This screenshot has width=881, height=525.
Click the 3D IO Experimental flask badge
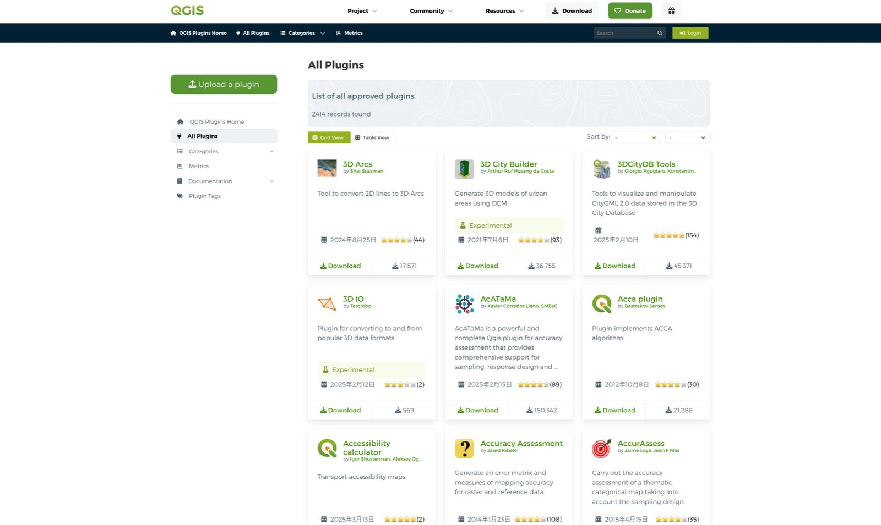[x=372, y=369]
